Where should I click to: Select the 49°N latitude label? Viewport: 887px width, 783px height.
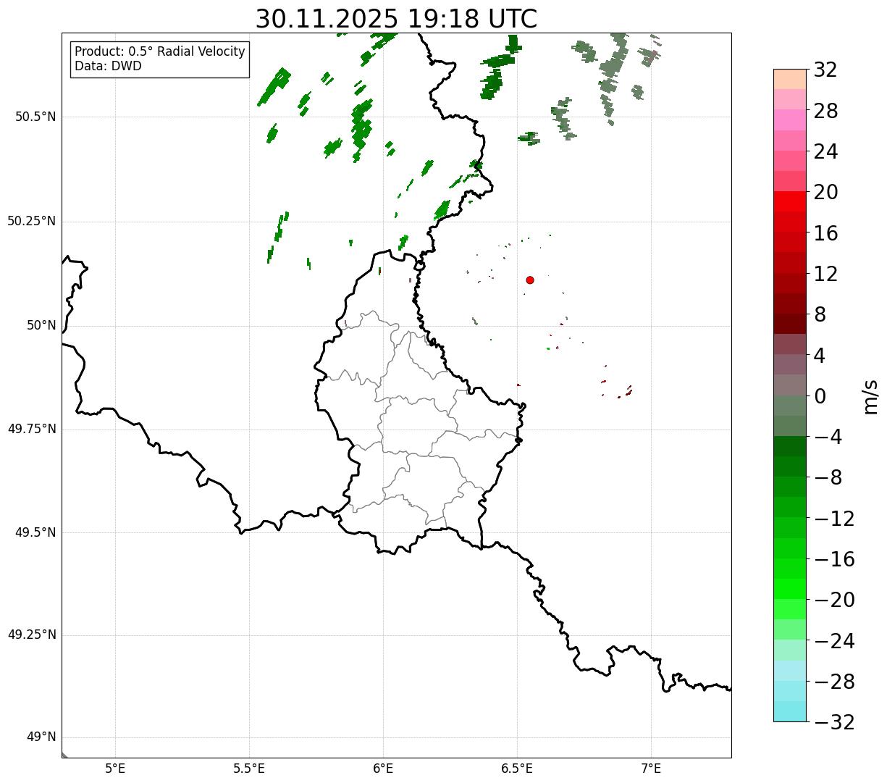point(41,737)
